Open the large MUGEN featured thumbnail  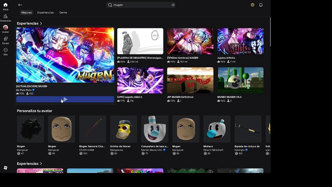click(65, 55)
